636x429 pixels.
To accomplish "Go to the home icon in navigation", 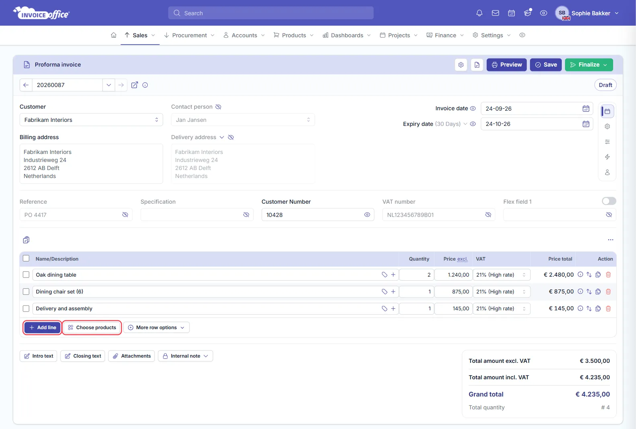I will tap(114, 35).
